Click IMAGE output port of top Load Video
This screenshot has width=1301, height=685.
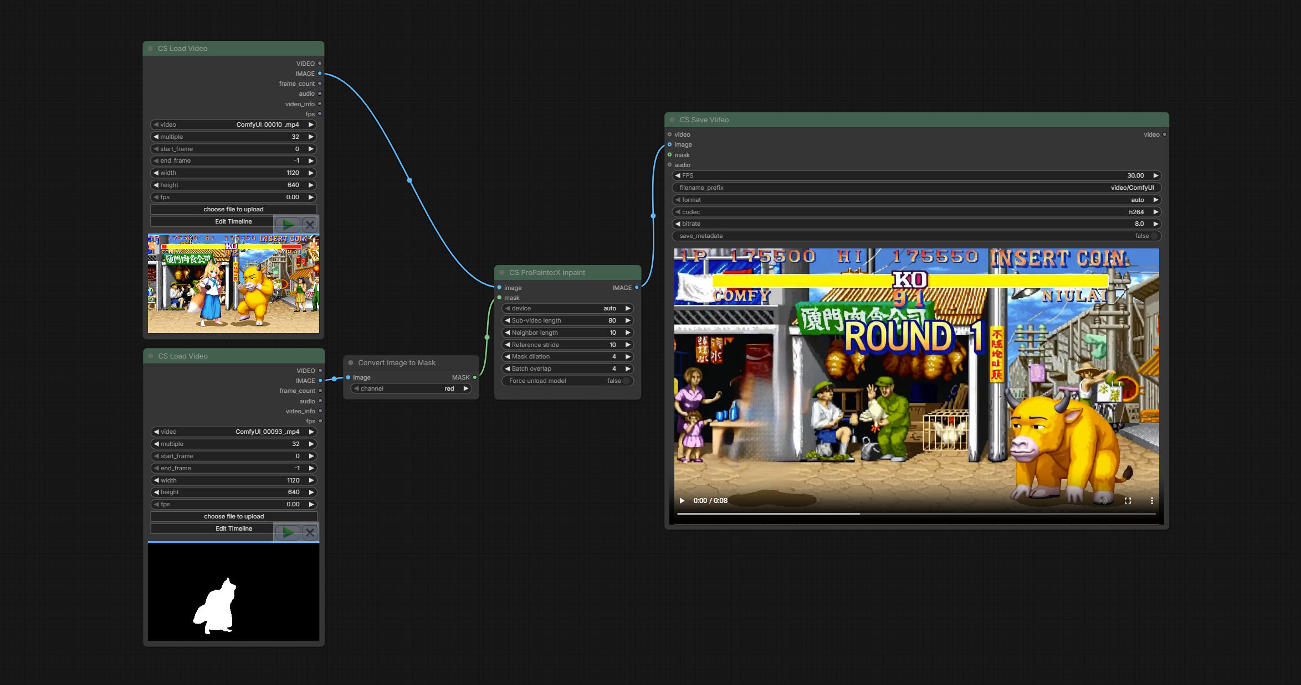(320, 74)
